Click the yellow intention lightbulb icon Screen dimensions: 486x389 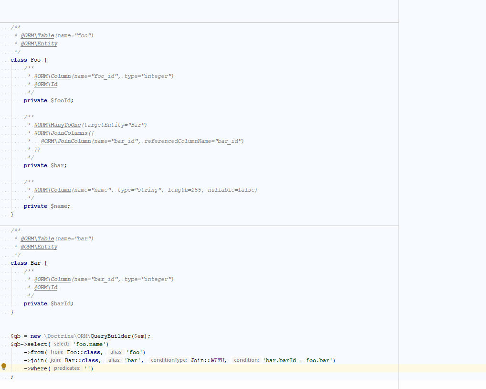click(x=4, y=367)
